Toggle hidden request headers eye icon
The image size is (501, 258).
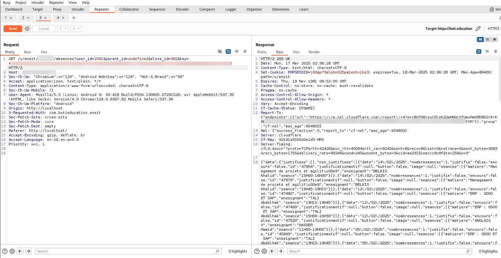[220, 51]
